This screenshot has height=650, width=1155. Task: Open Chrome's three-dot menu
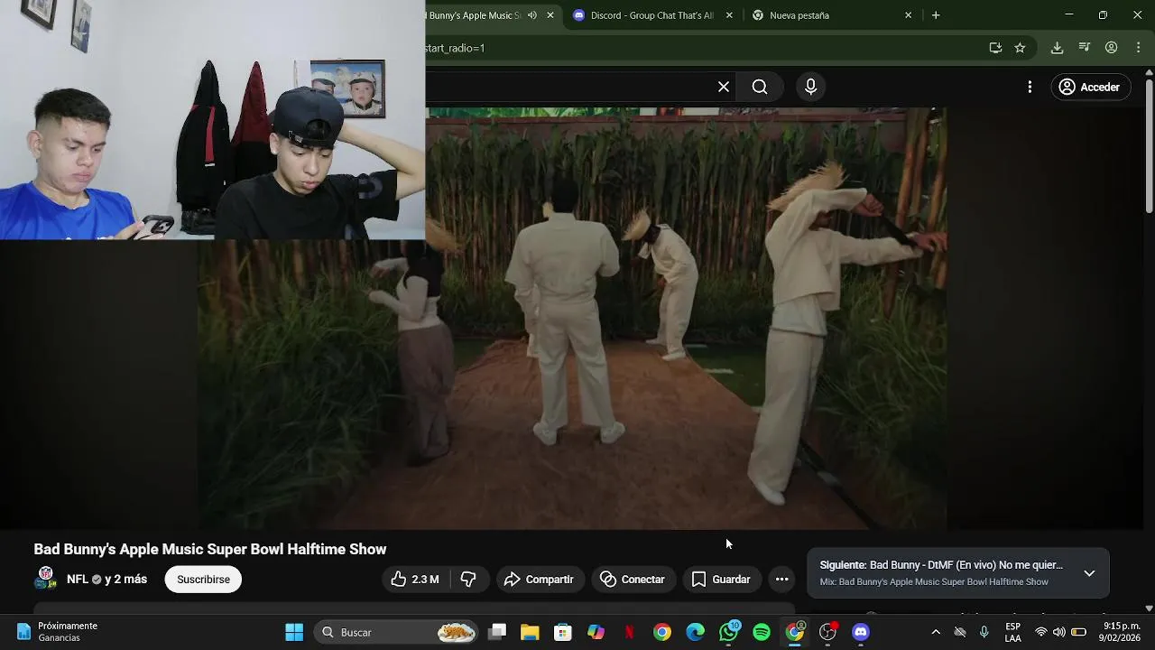(1138, 48)
